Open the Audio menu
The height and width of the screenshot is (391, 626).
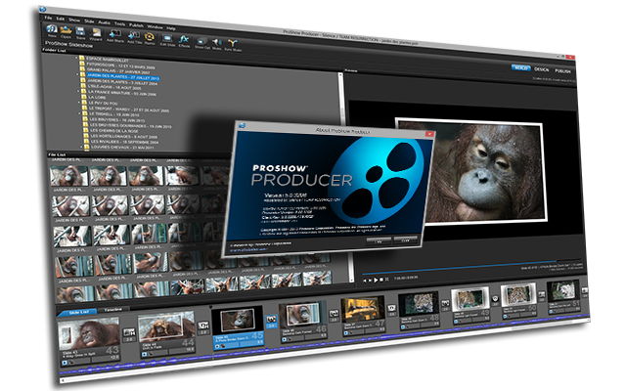pyautogui.click(x=105, y=22)
